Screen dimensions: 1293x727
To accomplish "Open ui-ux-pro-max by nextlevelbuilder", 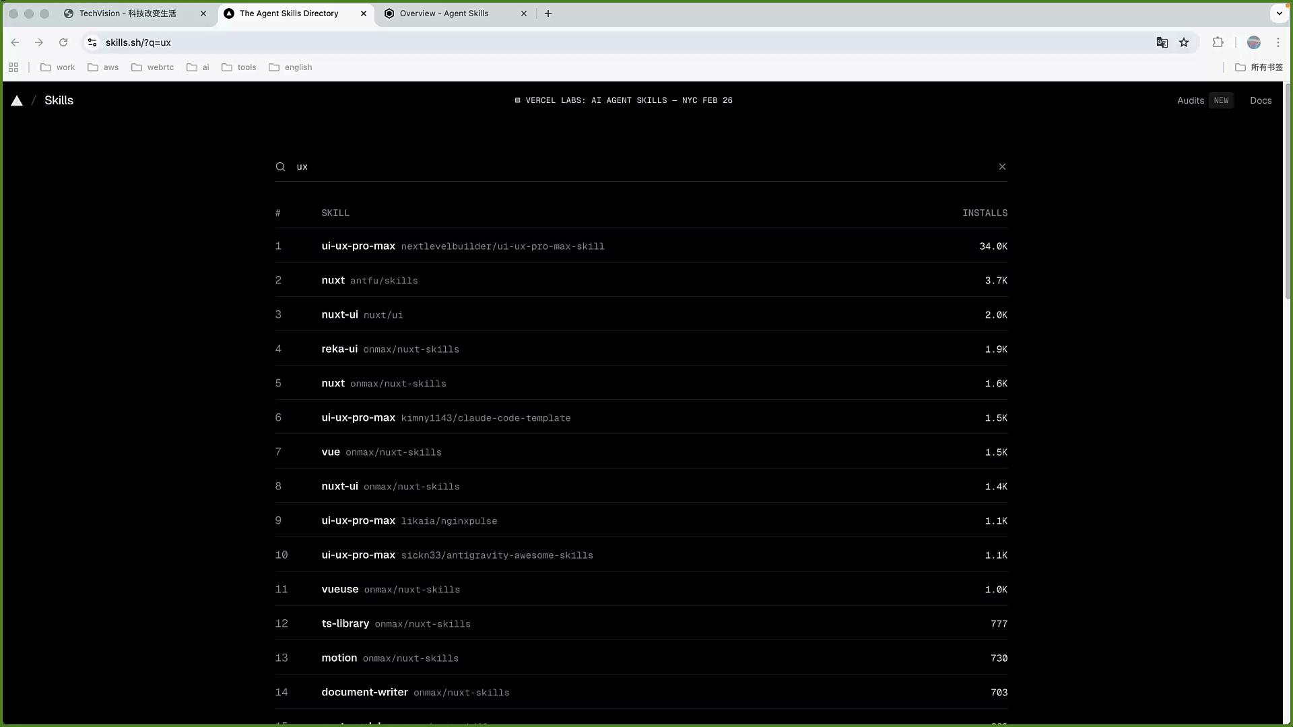I will coord(641,246).
